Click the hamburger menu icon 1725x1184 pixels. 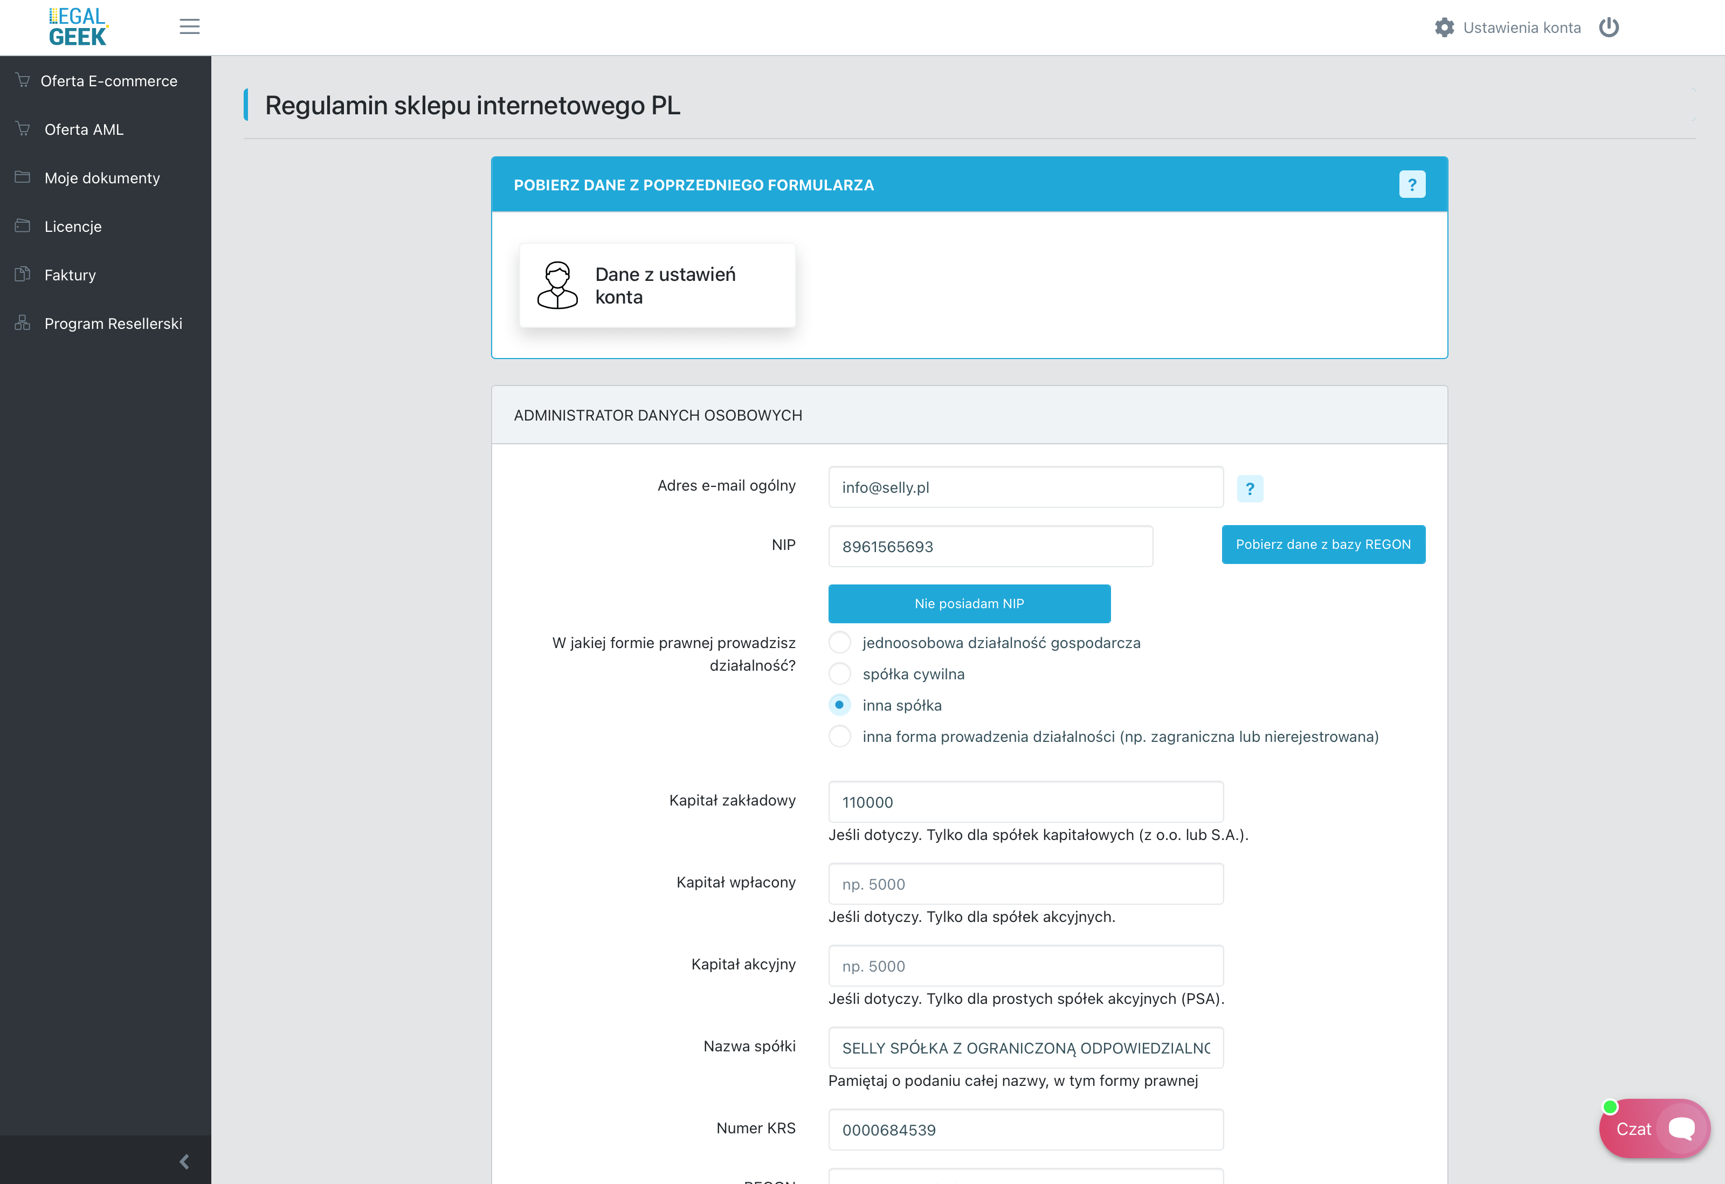pyautogui.click(x=189, y=27)
